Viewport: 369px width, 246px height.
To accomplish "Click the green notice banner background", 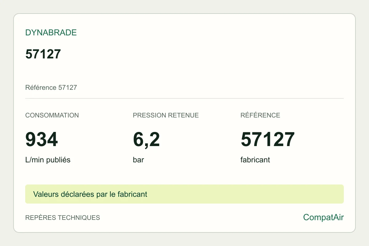I will pos(246,194).
